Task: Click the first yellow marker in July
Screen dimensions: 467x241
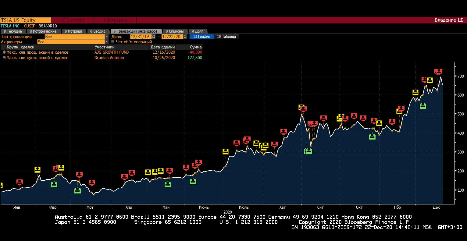Action: [x=226, y=151]
